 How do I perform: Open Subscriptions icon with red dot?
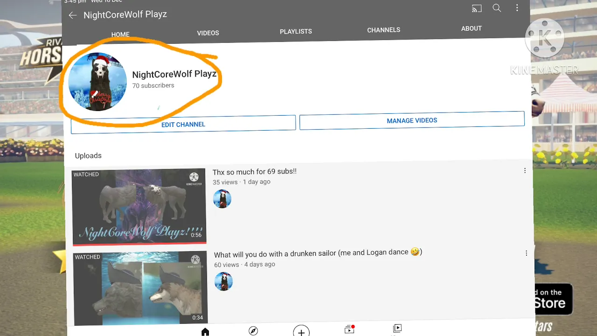(349, 329)
